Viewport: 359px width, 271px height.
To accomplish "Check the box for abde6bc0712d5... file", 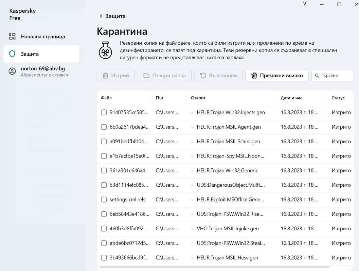I will (x=104, y=243).
